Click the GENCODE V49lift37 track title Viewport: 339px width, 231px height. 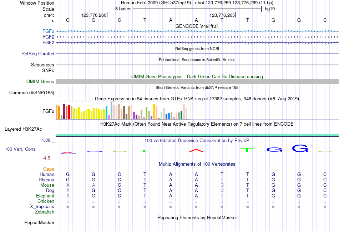tap(197, 26)
